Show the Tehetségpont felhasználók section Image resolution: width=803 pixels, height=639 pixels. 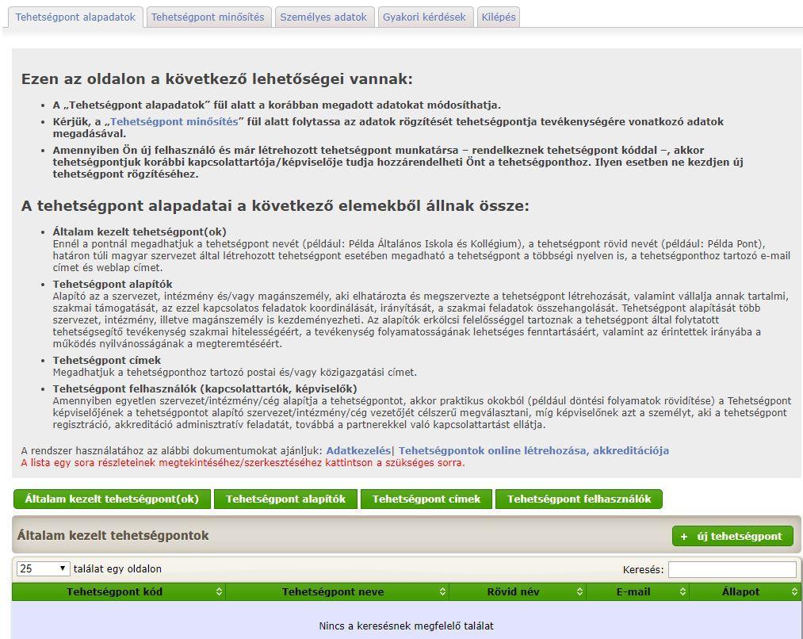click(x=579, y=499)
